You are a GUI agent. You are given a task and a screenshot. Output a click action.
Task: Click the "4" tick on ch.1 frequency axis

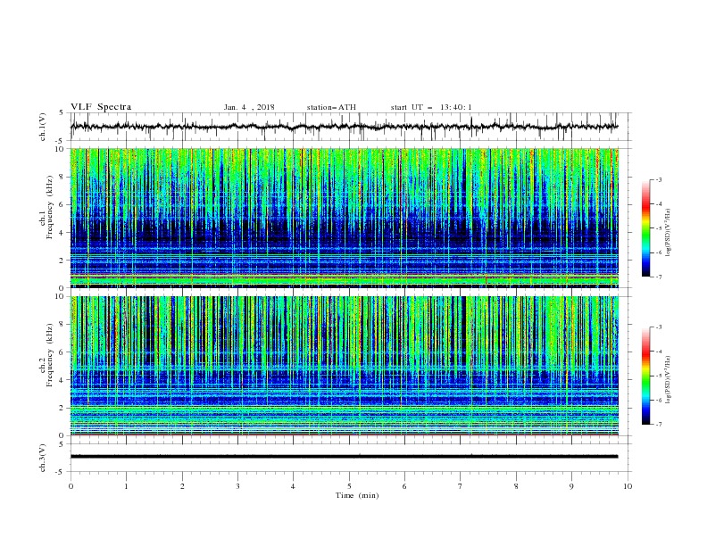tap(62, 233)
